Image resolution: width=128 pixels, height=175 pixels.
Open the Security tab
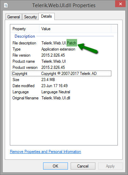click(30, 17)
